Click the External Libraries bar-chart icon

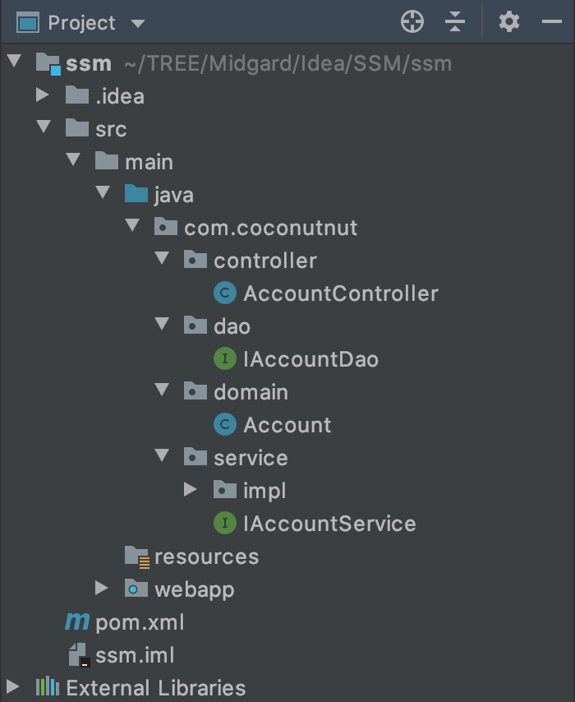click(48, 688)
